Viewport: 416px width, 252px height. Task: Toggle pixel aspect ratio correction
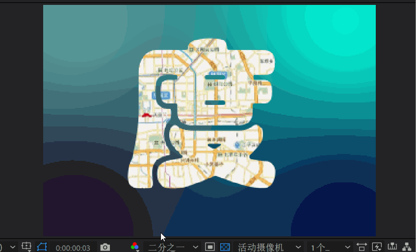coord(362,247)
